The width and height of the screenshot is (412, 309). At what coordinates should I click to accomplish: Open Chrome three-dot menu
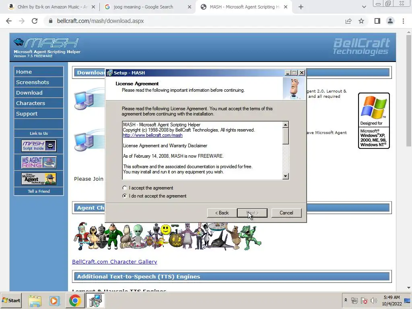(403, 21)
